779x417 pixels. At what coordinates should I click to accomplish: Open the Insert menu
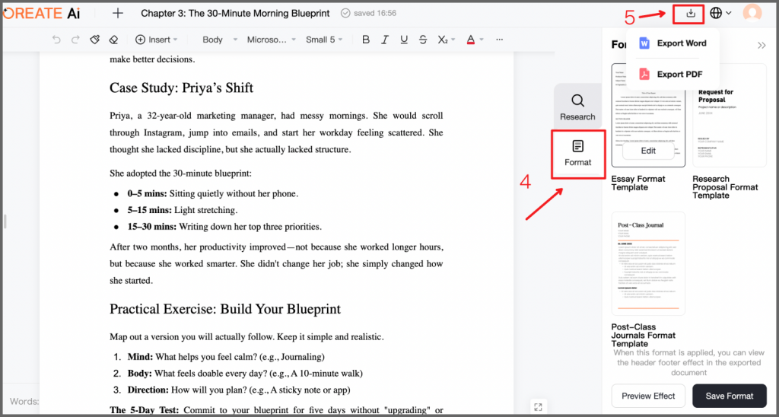click(156, 40)
